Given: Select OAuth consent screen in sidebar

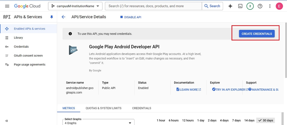Looking at the screenshot, I should click(29, 56).
